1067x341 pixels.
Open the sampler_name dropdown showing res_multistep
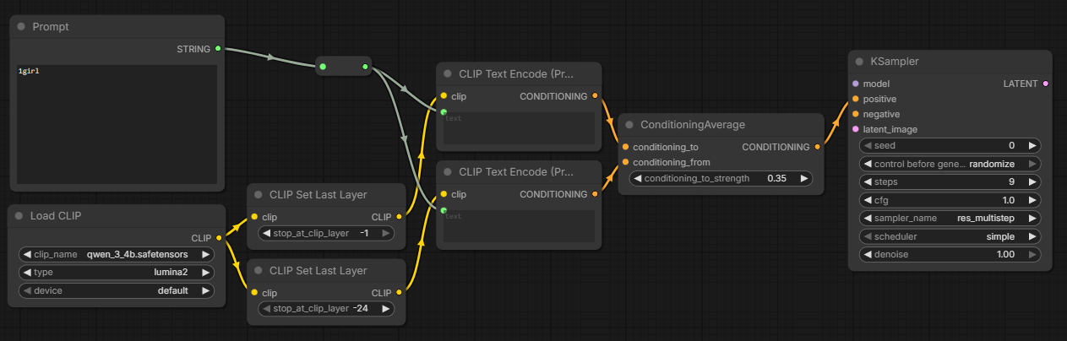(950, 218)
